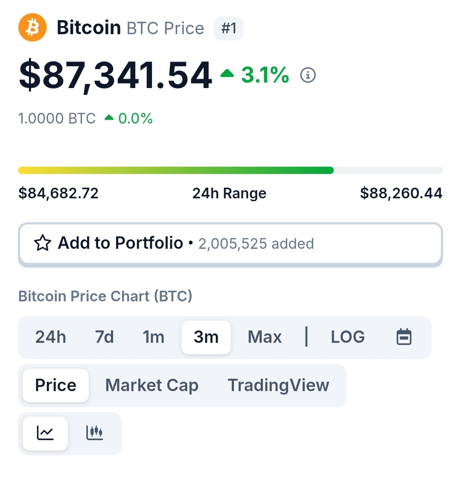Select the 24h time range
This screenshot has height=489, width=461.
[50, 337]
